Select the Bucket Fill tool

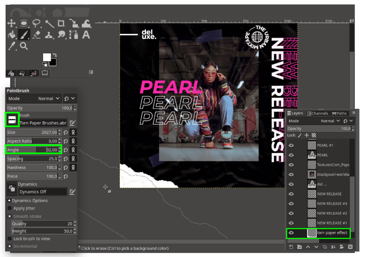(12, 35)
